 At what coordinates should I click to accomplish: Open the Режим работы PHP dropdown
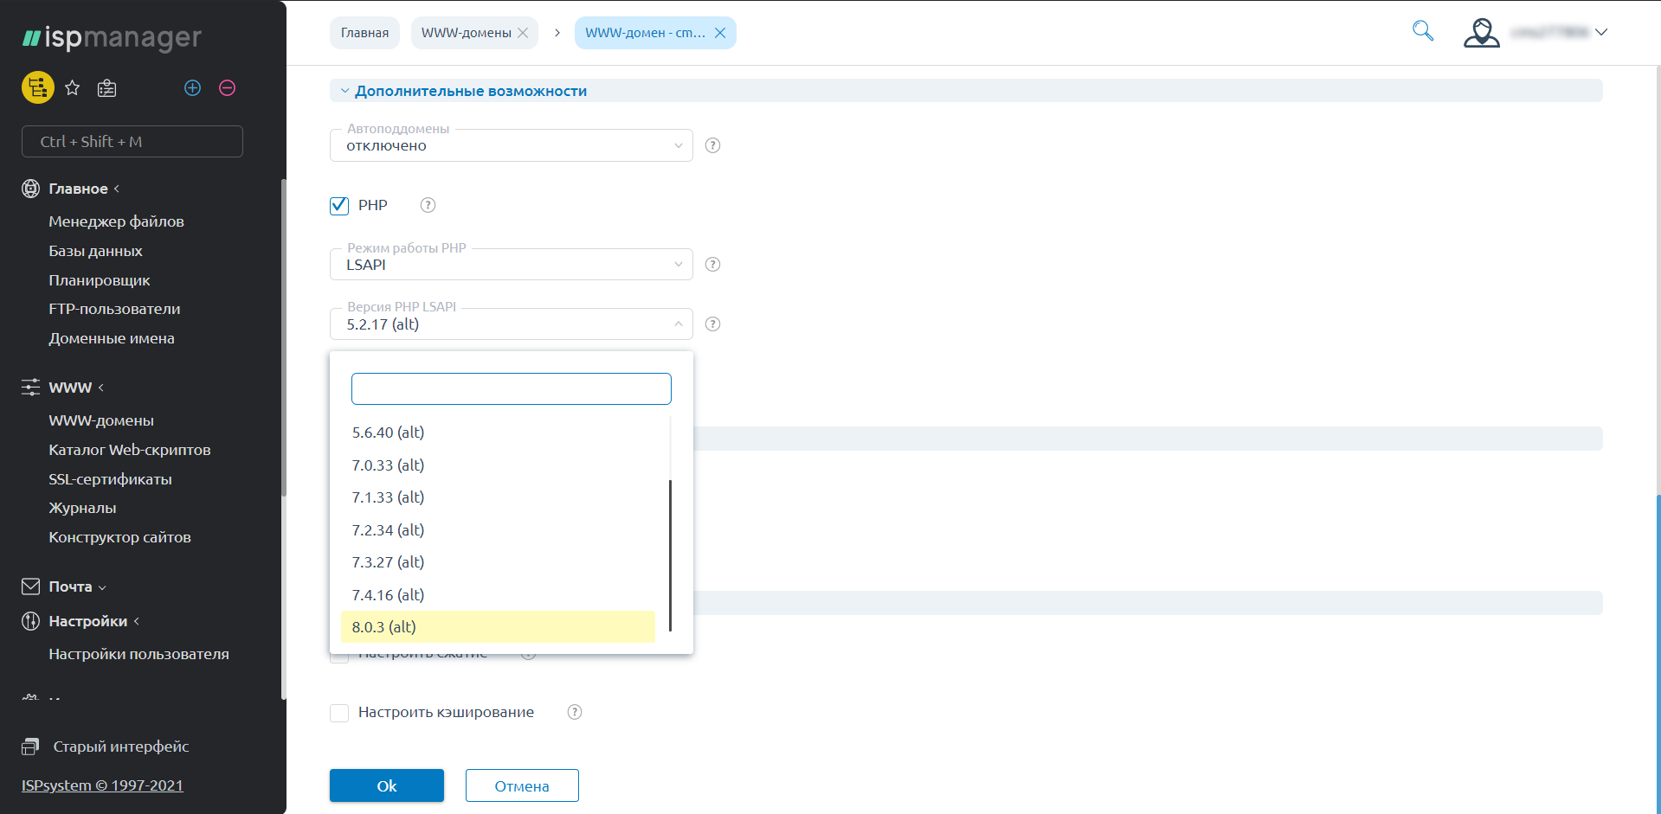tap(511, 265)
